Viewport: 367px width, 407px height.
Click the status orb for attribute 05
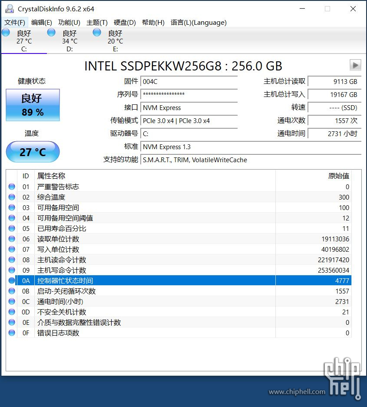point(12,228)
